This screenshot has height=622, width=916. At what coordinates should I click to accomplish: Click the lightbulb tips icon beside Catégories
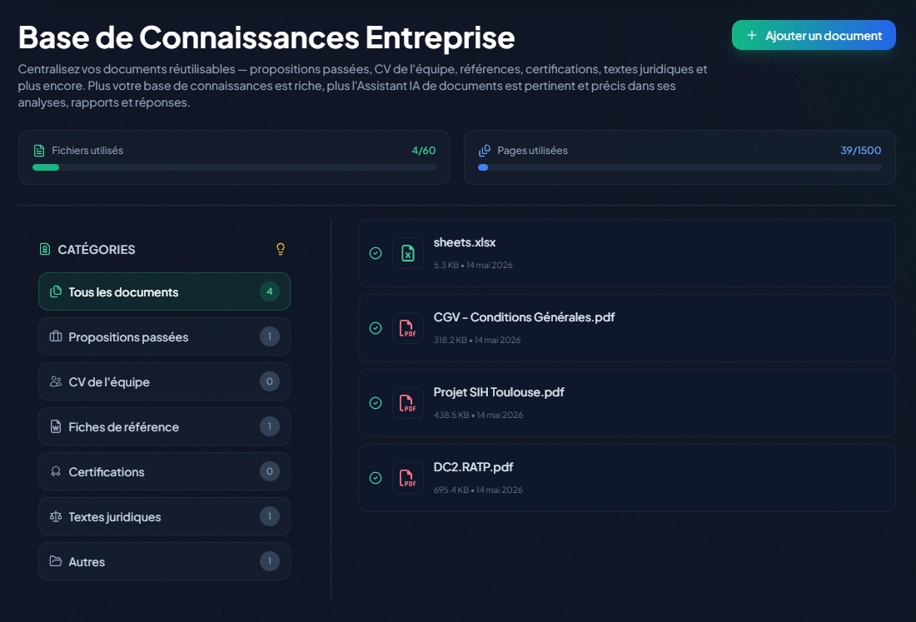coord(281,250)
